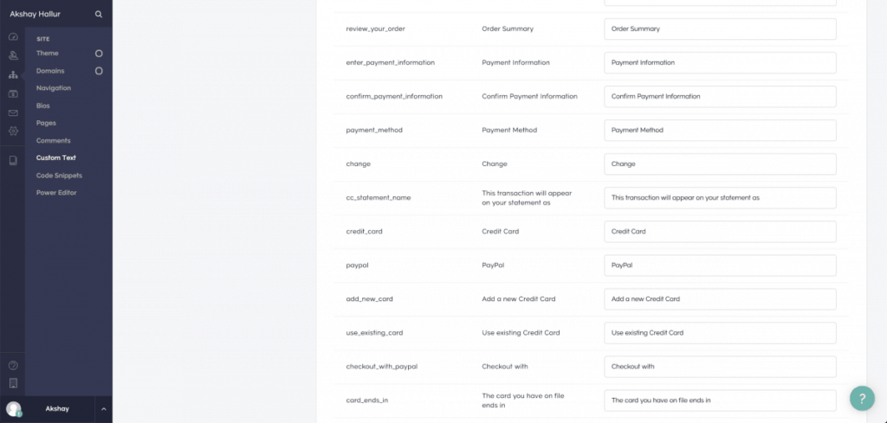Open the Code Snippets menu item
This screenshot has width=887, height=423.
click(60, 176)
